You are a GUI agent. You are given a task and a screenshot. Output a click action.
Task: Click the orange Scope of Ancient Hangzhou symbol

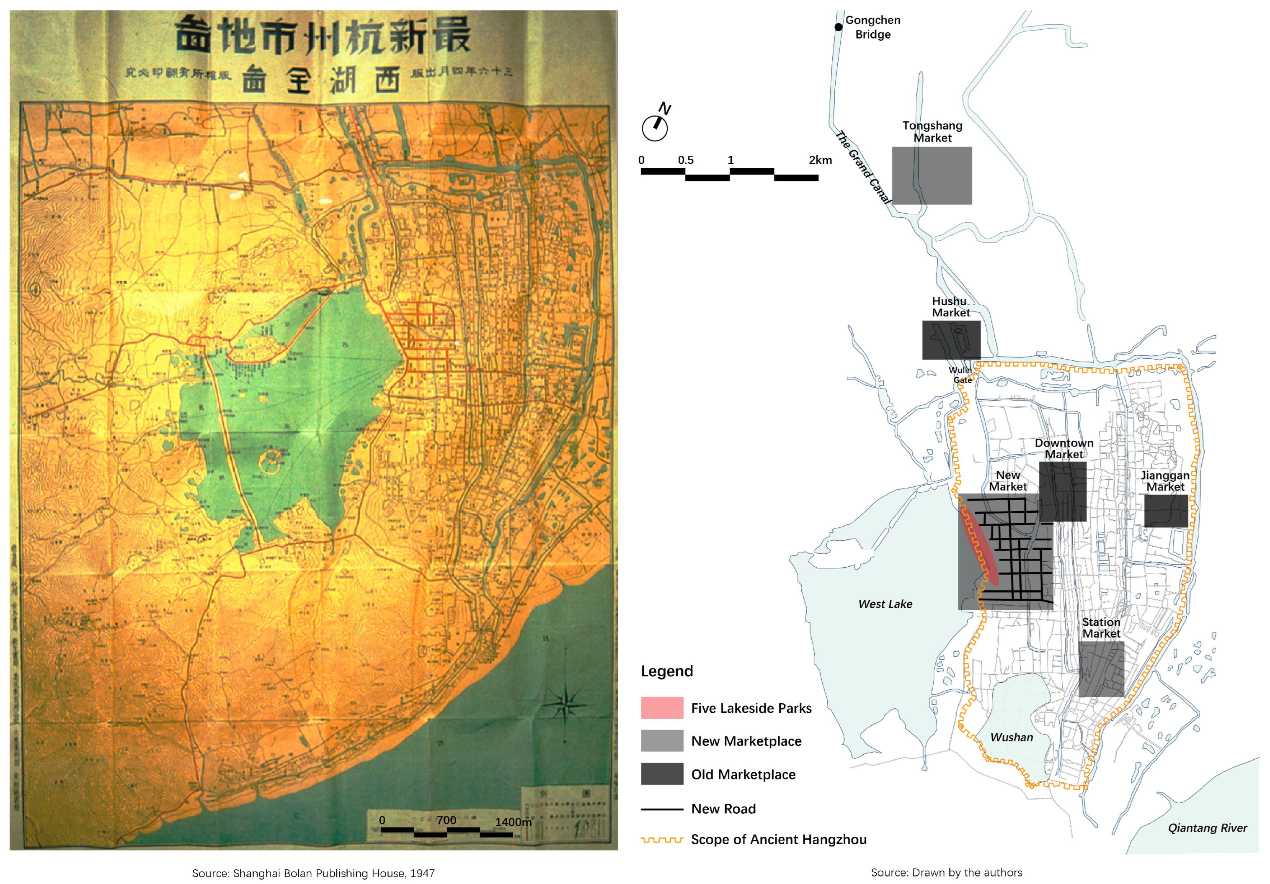point(662,840)
